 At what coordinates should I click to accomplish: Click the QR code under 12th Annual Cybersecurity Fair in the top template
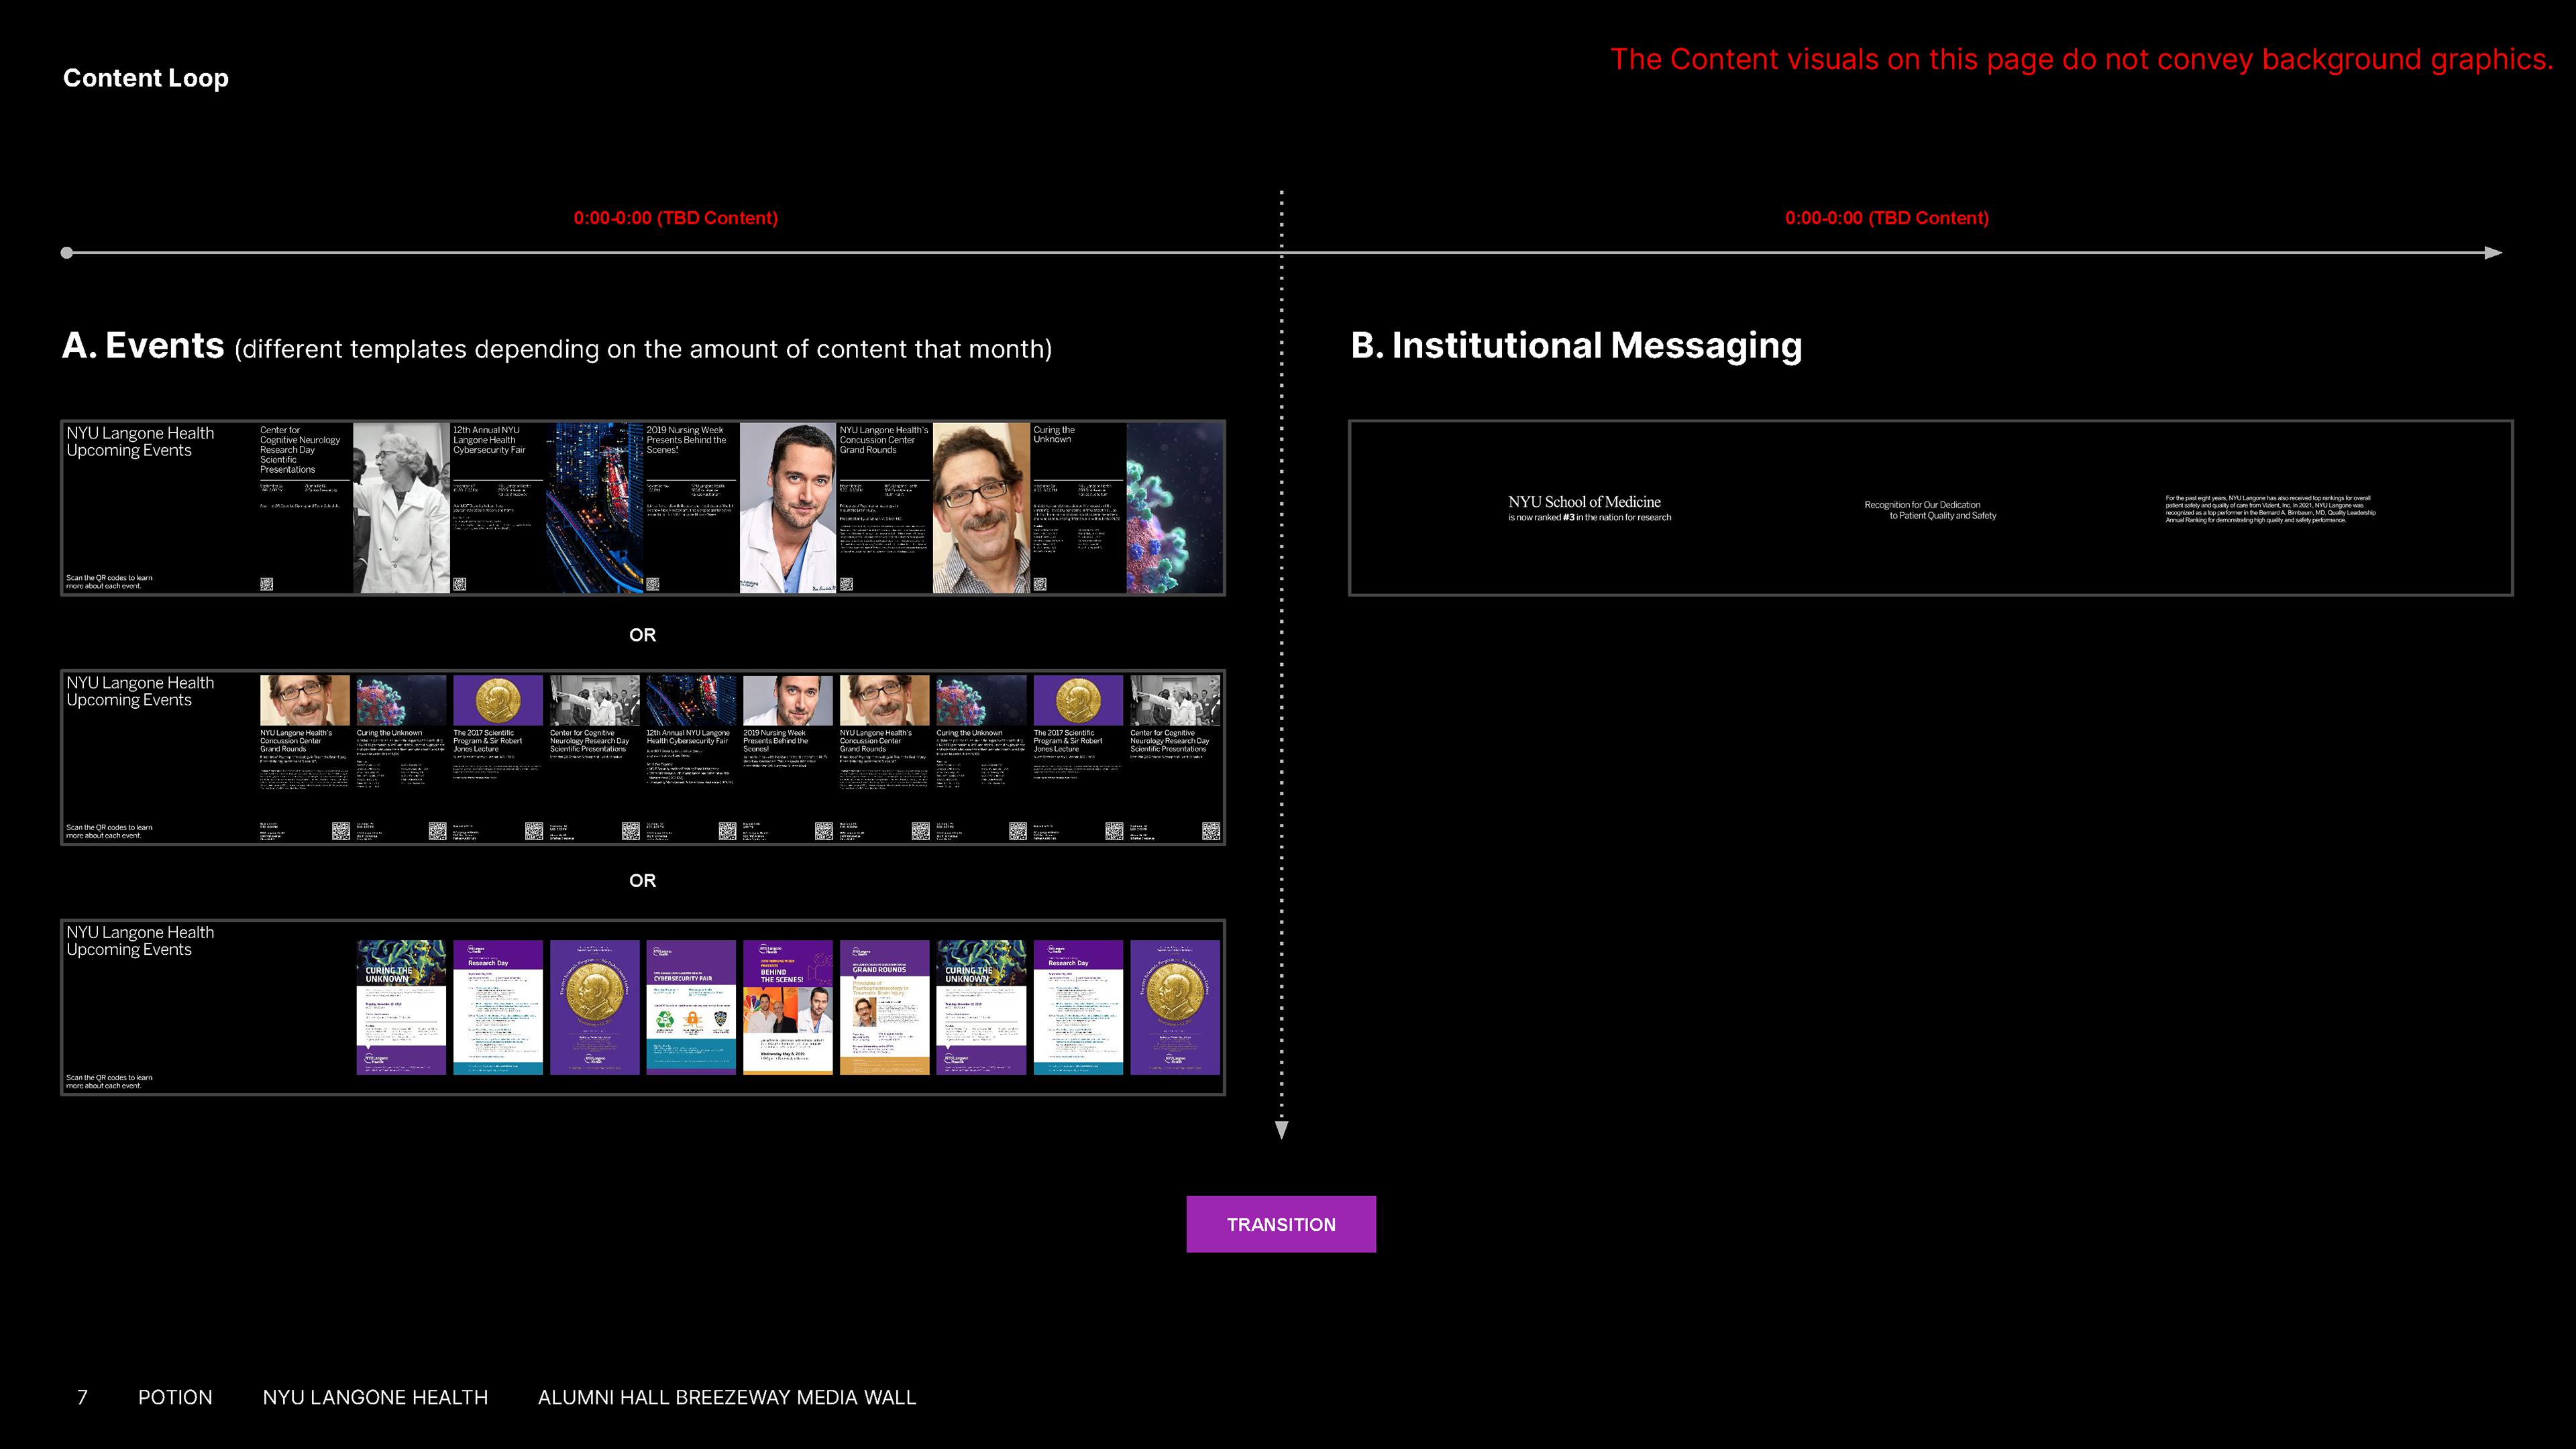tap(460, 583)
